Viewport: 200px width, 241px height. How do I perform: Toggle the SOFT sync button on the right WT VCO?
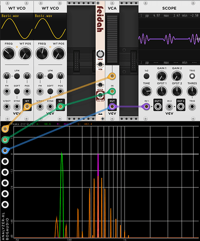coord(50,91)
